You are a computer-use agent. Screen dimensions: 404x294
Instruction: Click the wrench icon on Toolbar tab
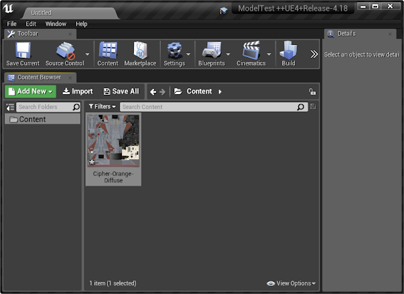pos(11,34)
